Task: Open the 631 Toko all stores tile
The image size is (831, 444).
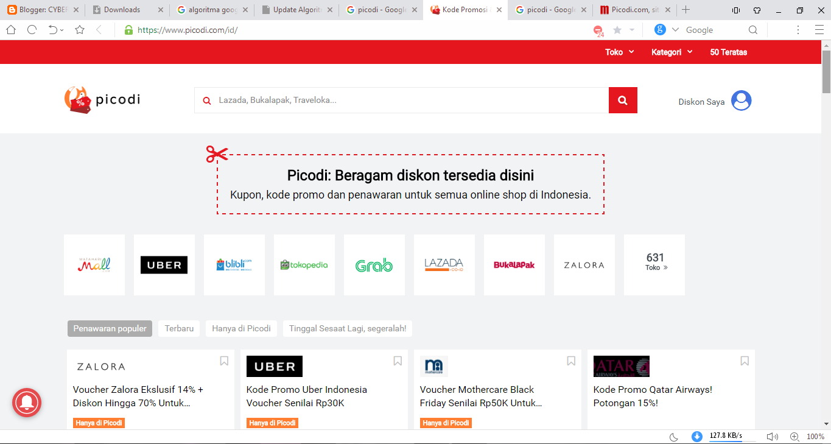Action: [654, 265]
